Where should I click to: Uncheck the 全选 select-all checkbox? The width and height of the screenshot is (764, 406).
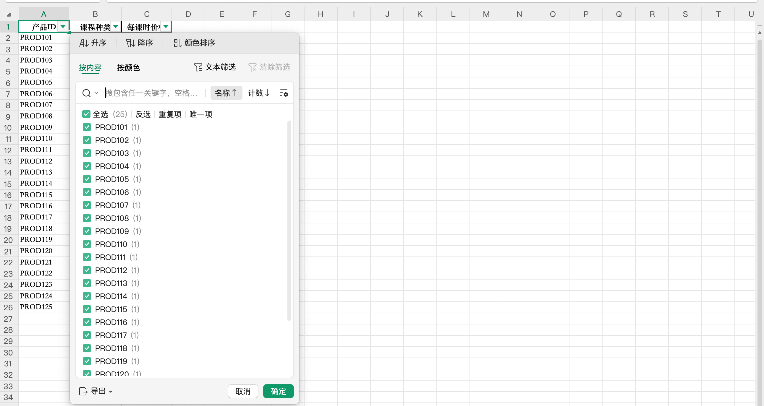(x=86, y=114)
